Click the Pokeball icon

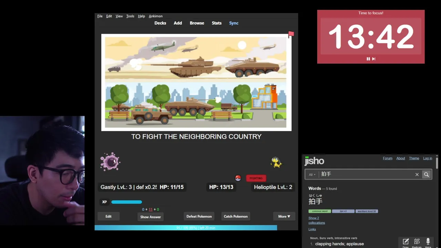(x=238, y=178)
